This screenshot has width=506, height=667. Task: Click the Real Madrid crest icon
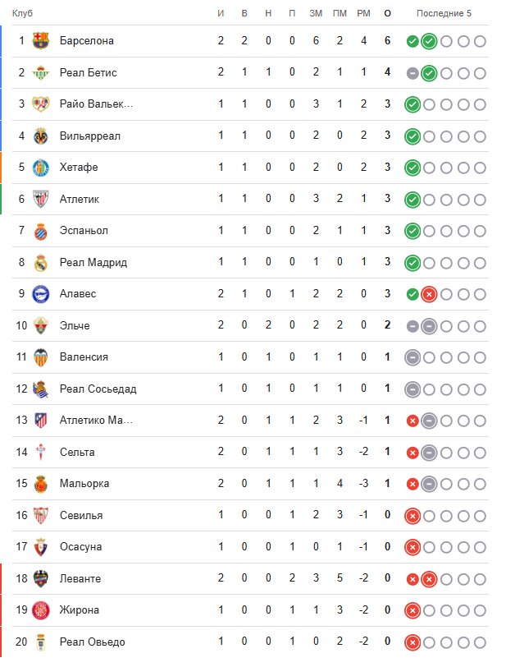[x=40, y=263]
